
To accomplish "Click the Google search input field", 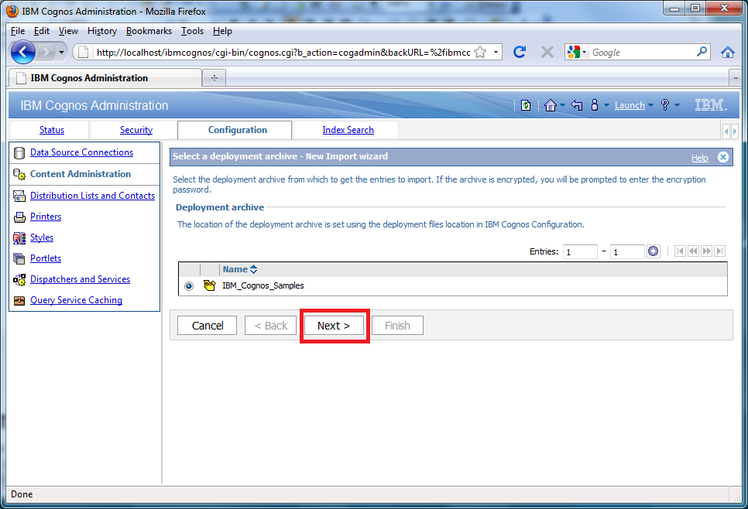I will [642, 52].
